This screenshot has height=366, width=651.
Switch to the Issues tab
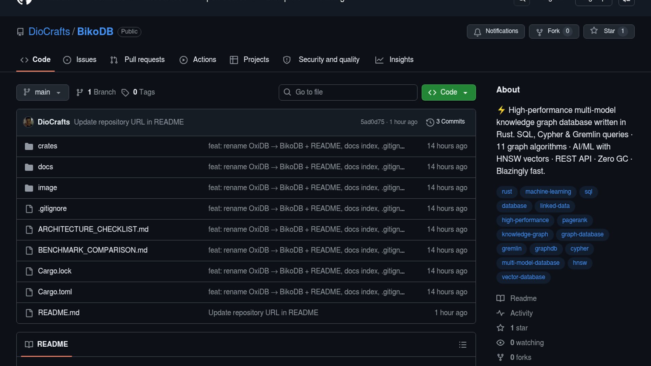[80, 60]
